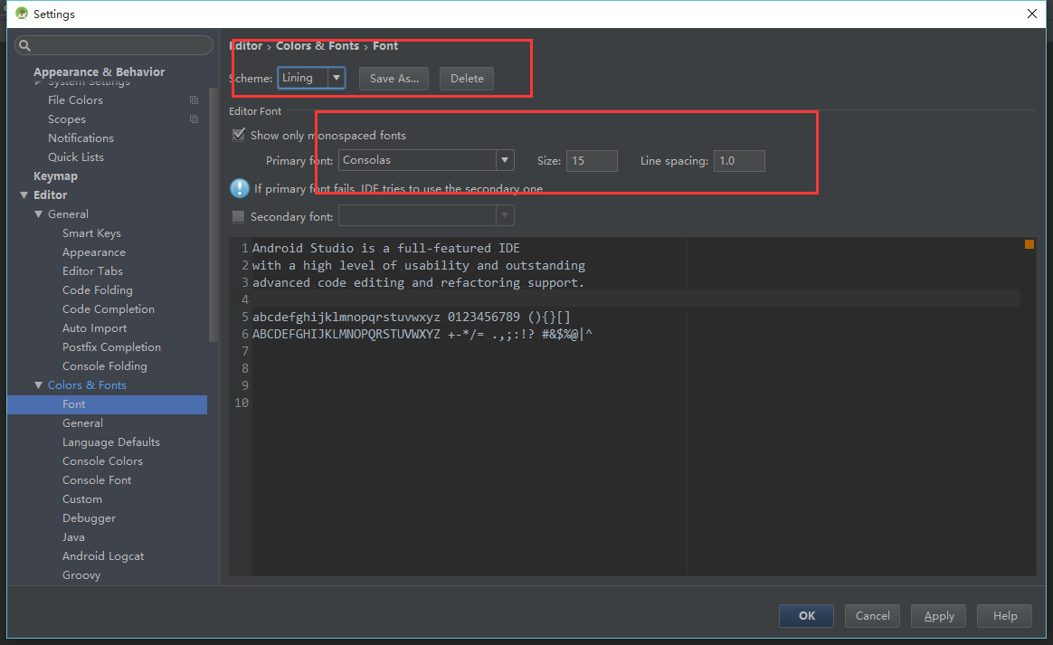Click Colors & Fonts in breadcrumb

pos(317,46)
